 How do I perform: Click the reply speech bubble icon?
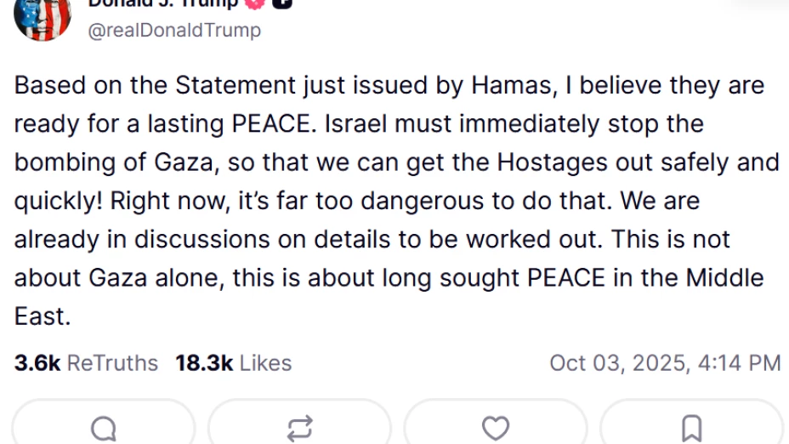[x=104, y=428]
